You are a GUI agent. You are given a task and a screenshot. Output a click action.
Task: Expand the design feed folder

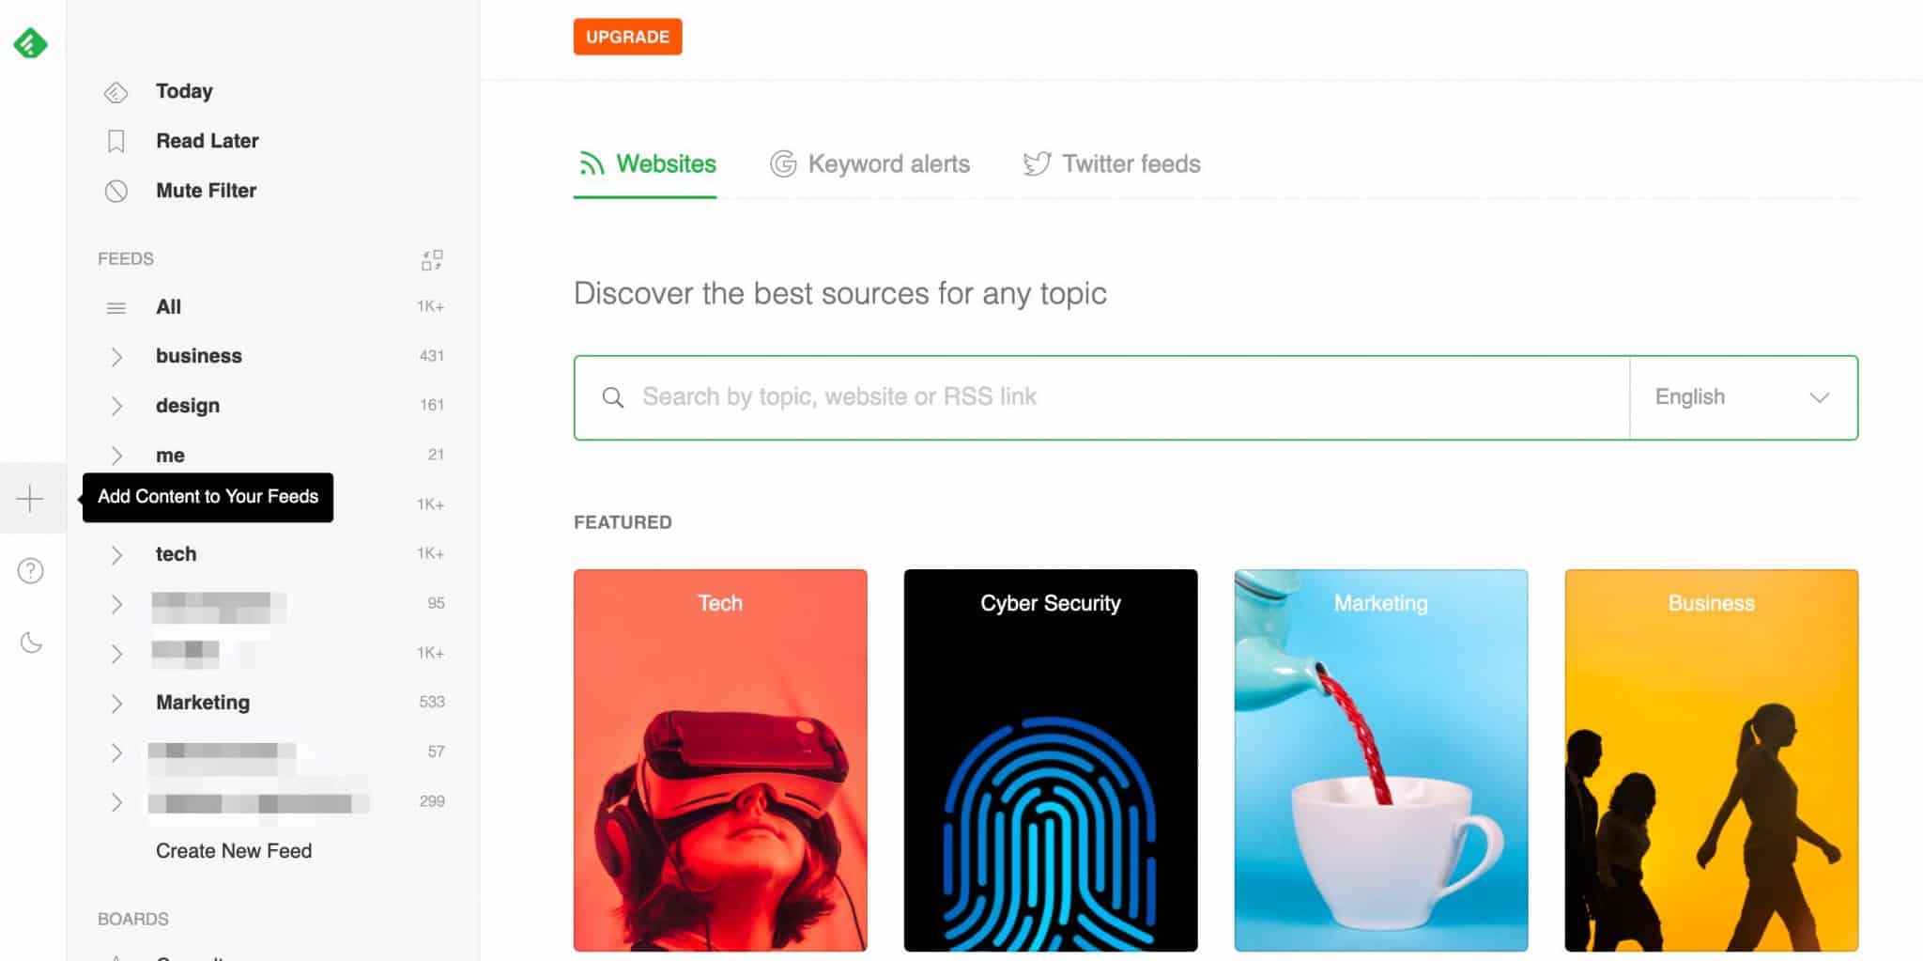coord(116,406)
